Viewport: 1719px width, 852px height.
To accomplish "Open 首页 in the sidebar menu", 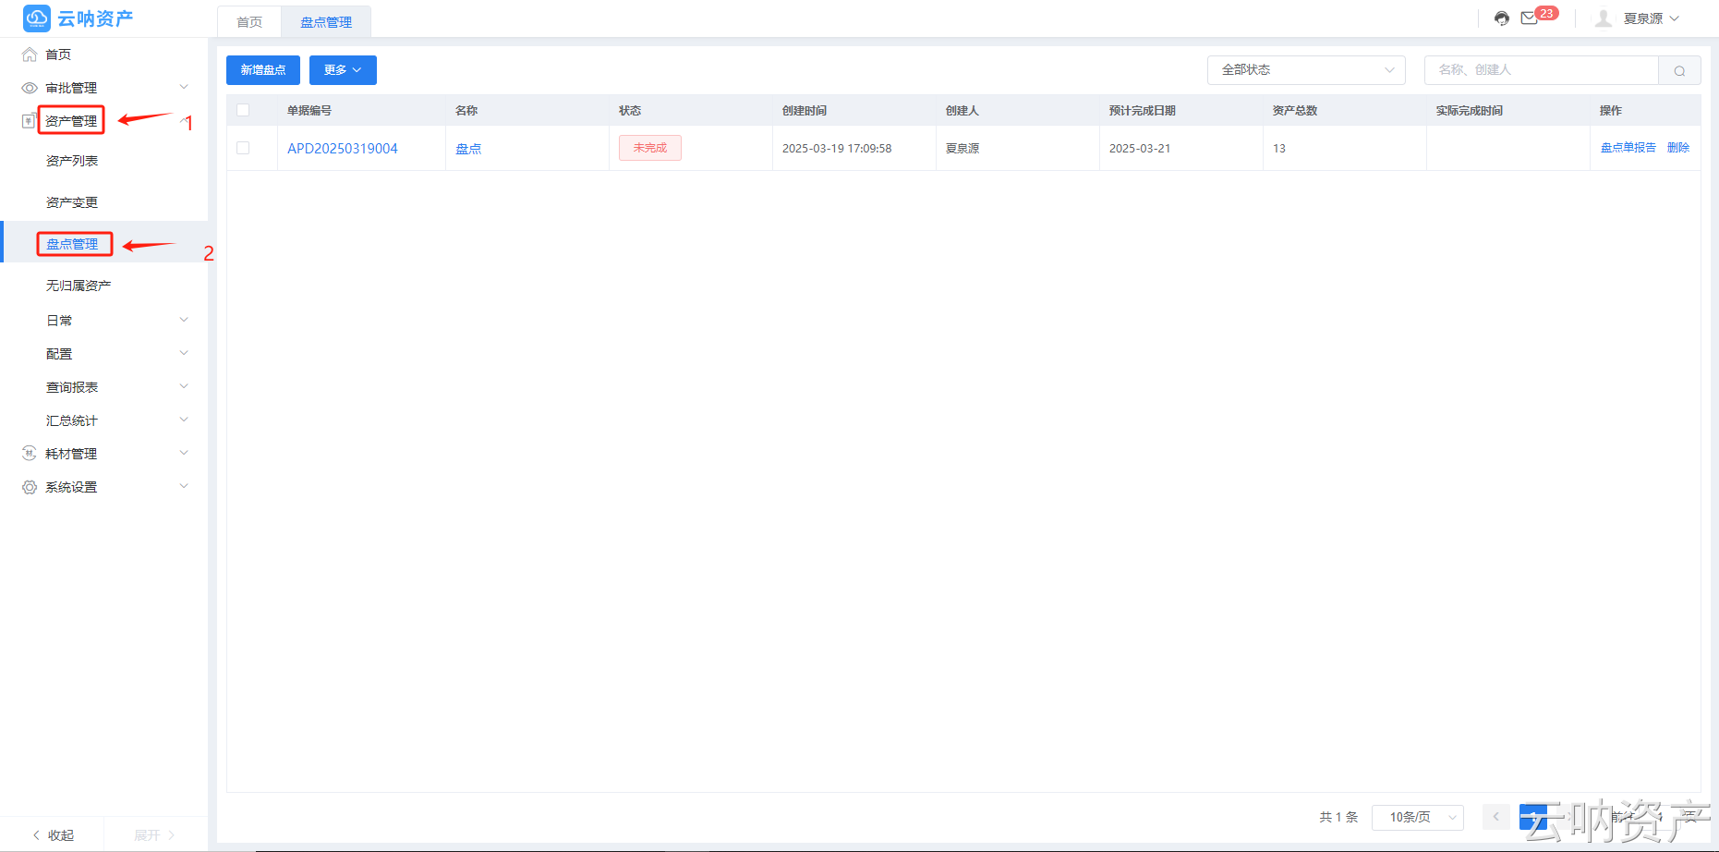I will point(58,55).
